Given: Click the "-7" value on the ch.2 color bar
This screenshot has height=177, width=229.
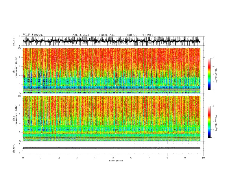Looking at the screenshot, I should pos(213,138).
